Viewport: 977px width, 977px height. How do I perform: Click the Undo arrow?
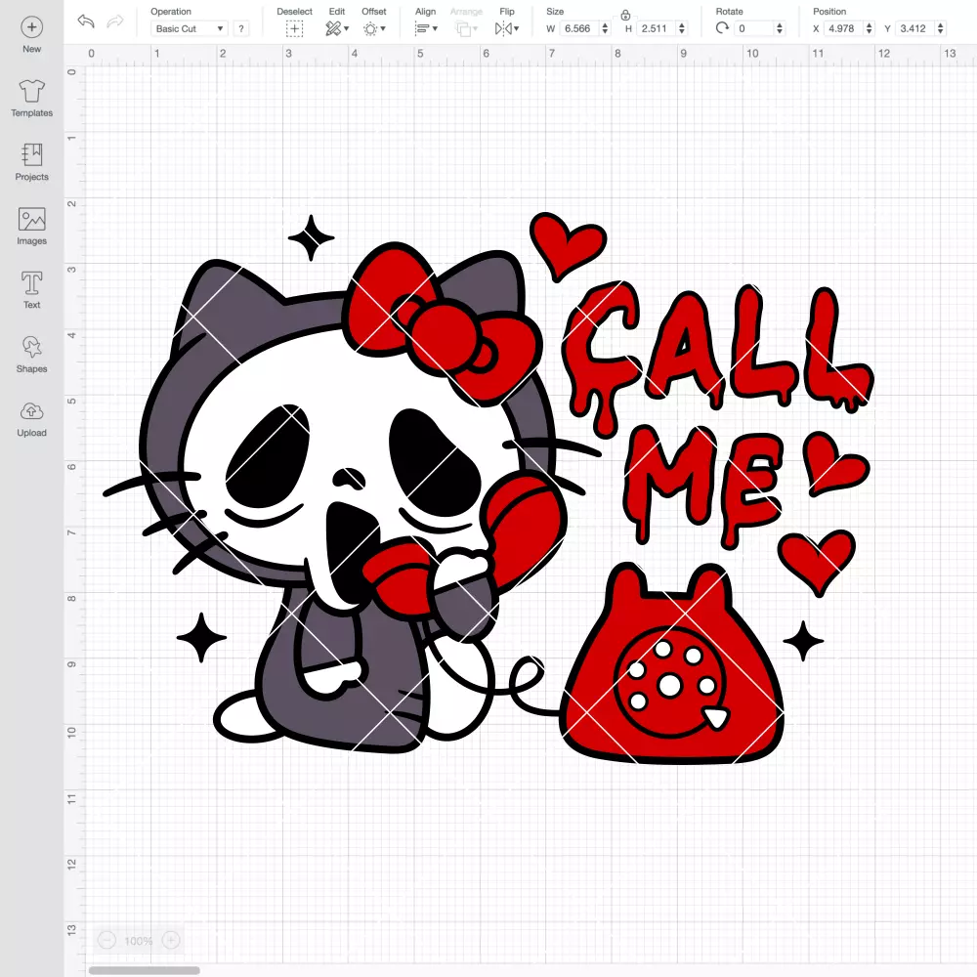point(86,21)
